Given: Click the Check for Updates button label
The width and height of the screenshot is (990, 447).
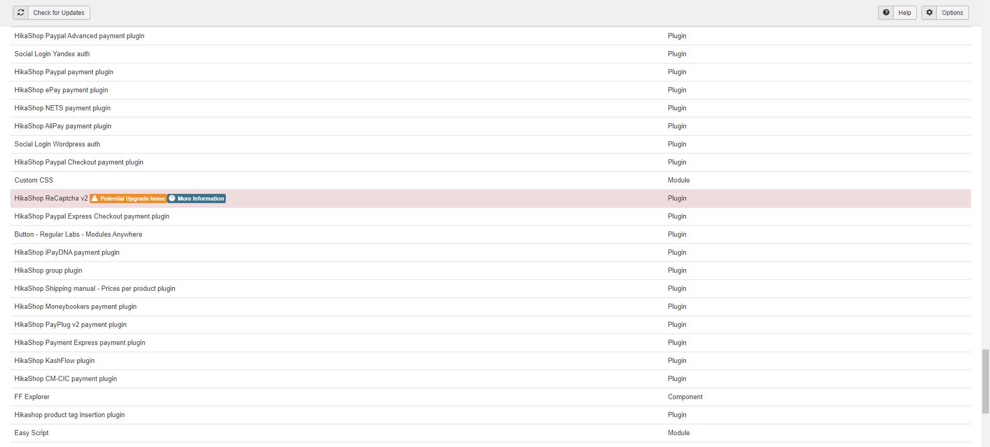Looking at the screenshot, I should click(59, 13).
